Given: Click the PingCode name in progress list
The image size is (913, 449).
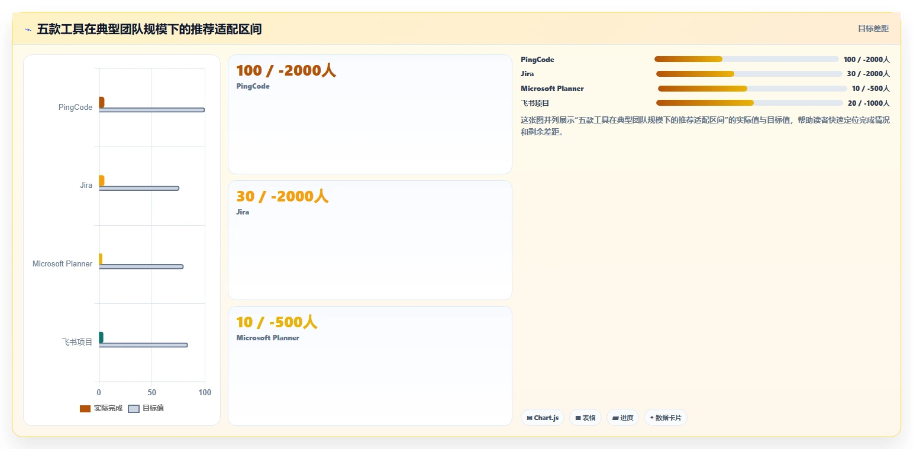Looking at the screenshot, I should click(537, 60).
